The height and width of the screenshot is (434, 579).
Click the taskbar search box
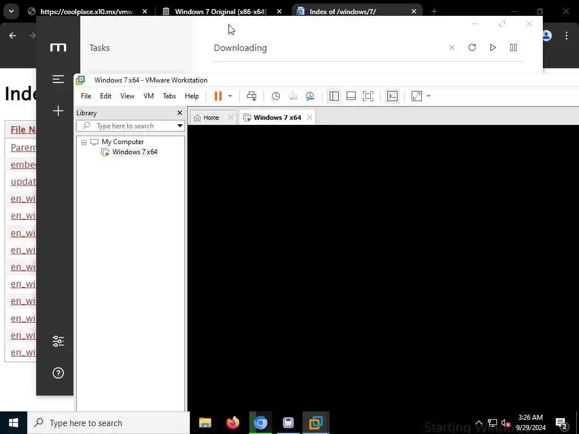109,423
